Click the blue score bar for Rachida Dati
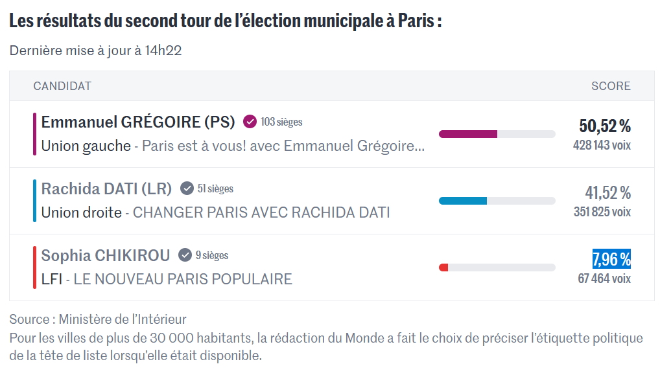 (x=463, y=201)
